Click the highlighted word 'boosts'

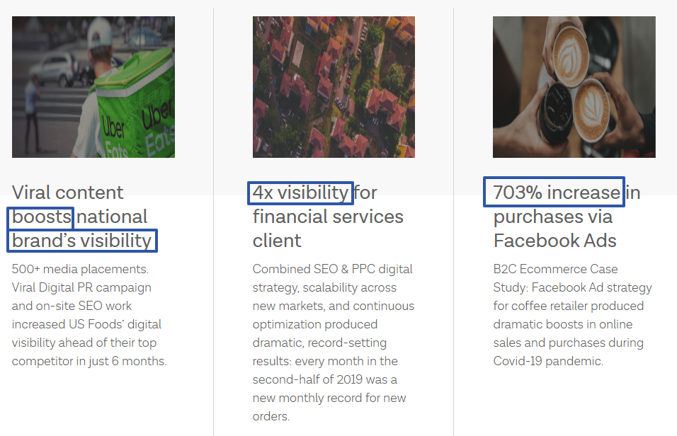pos(41,217)
